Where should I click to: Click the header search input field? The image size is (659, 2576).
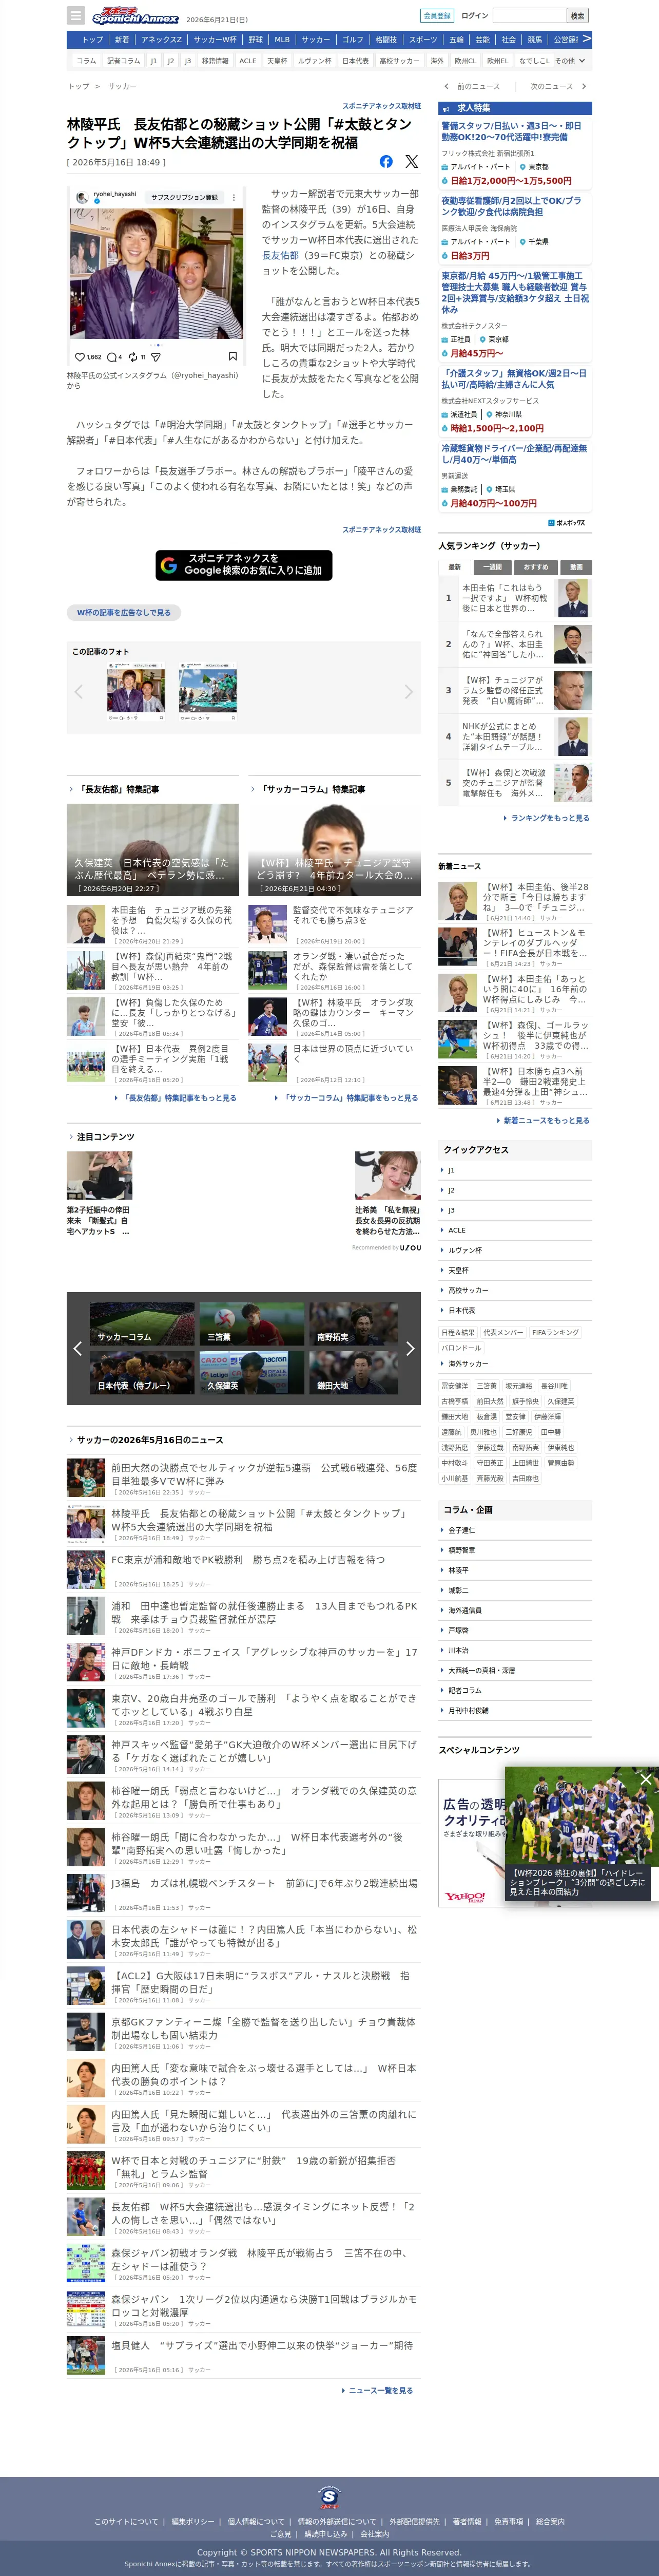click(x=529, y=16)
